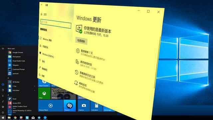
Task: Open the Xbox tile
Action: (44, 93)
